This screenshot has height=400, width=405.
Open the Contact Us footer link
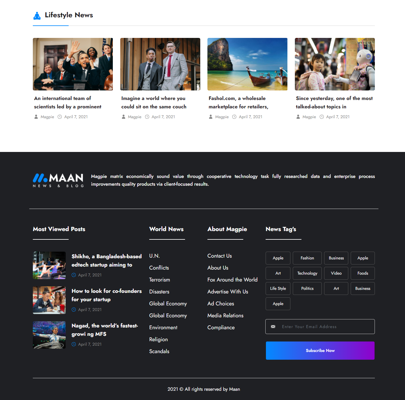point(219,256)
